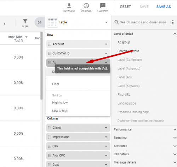Click the Search metrics and dimensions field

coord(143,22)
